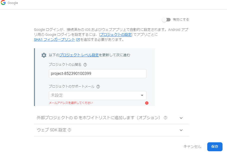The image size is (227, 156).
Task: Open the 未設定 support email dropdown
Action: [98, 96]
